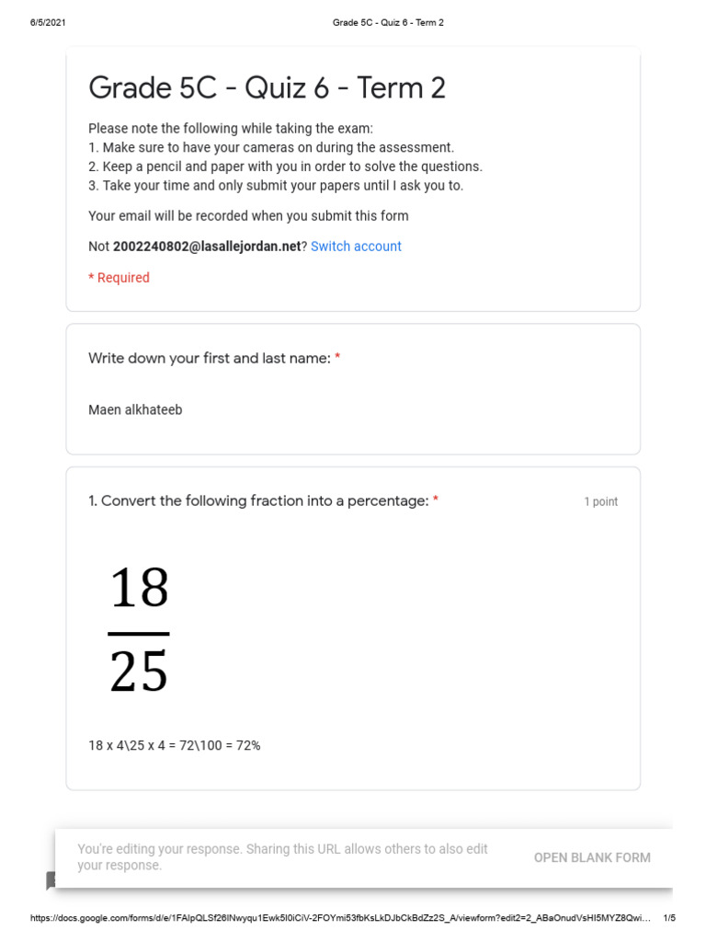Image resolution: width=706 pixels, height=942 pixels.
Task: Click the 'Write down your first and last name' question
Action: pyautogui.click(x=209, y=358)
